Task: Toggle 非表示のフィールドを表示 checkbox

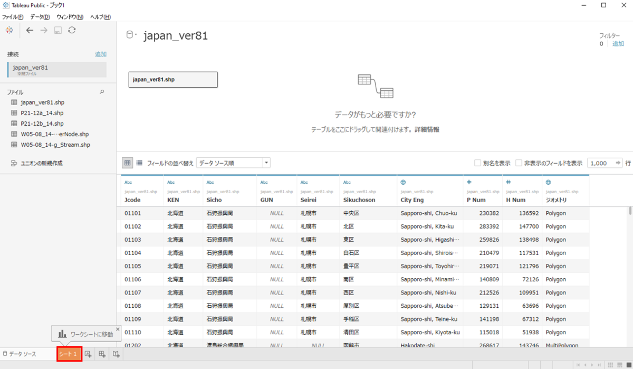Action: point(519,163)
